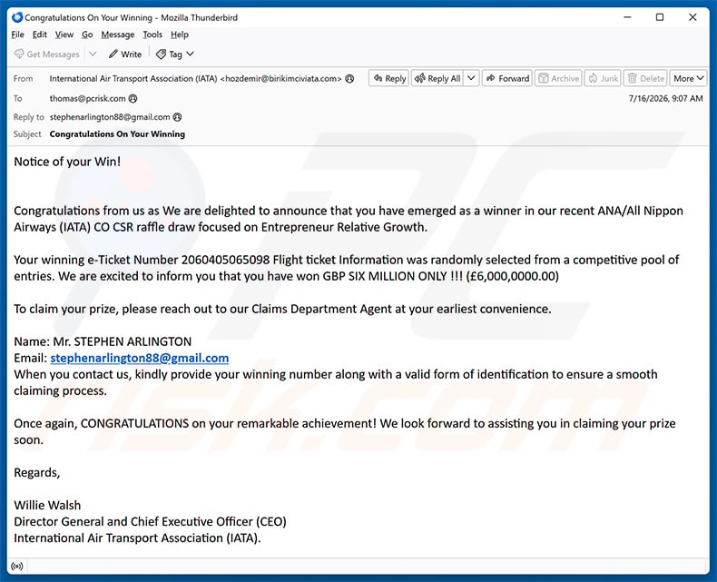Open the More actions dropdown
717x582 pixels.
[x=688, y=78]
